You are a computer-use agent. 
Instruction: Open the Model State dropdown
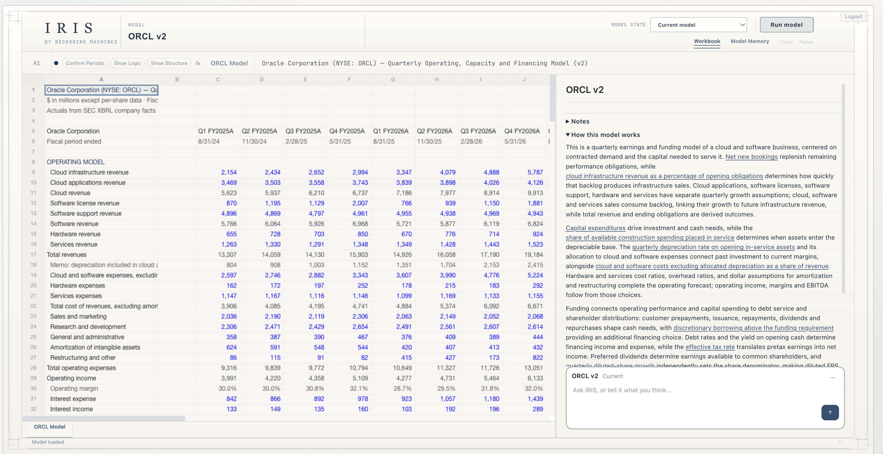[698, 25]
